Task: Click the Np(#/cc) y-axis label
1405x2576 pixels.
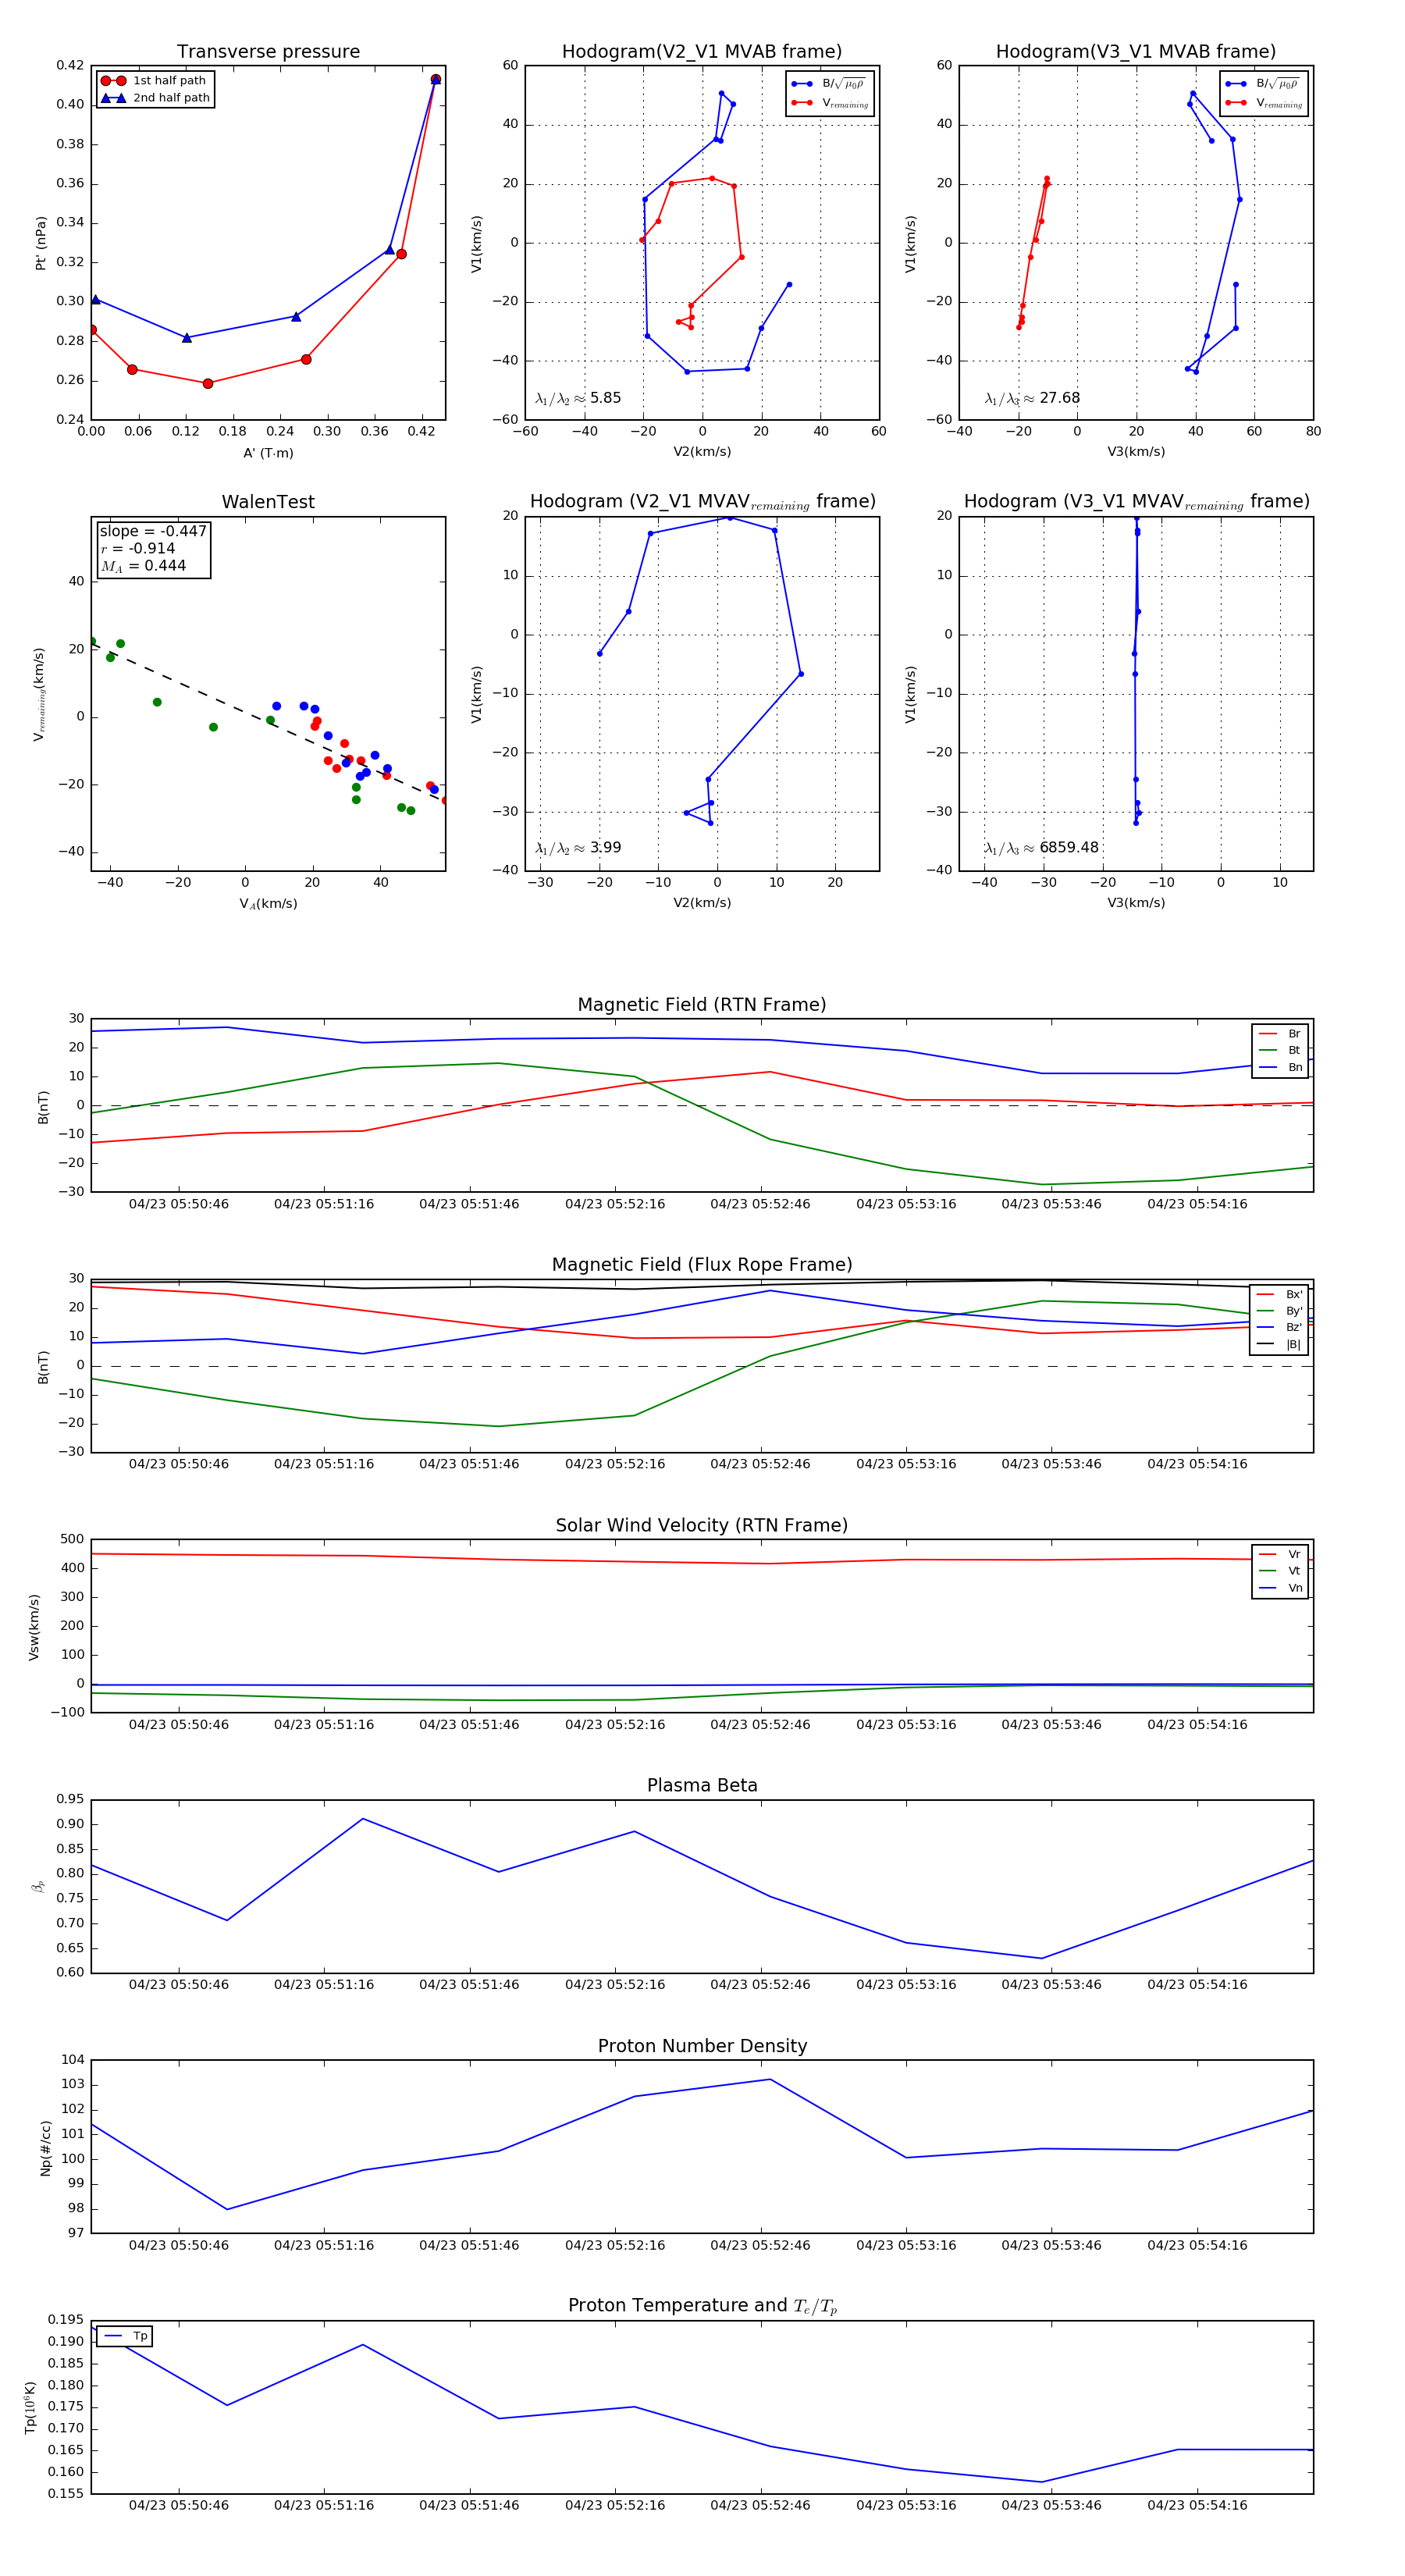Action: click(45, 2148)
